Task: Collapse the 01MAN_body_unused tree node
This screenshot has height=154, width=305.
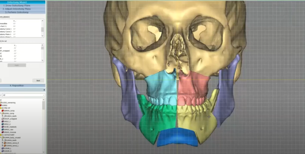Action: pos(1,138)
